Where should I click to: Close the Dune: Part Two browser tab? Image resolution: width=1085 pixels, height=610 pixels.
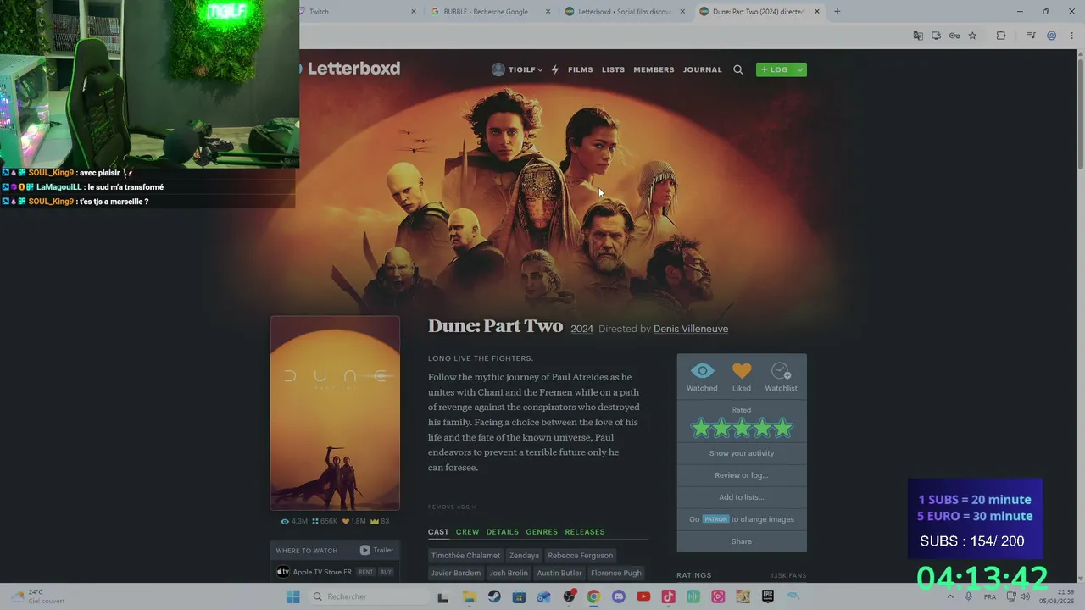pos(817,12)
